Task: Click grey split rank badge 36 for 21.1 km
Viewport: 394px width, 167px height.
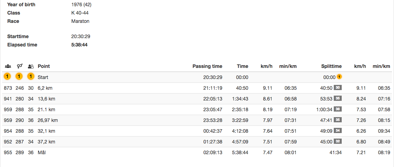Action: coord(338,109)
